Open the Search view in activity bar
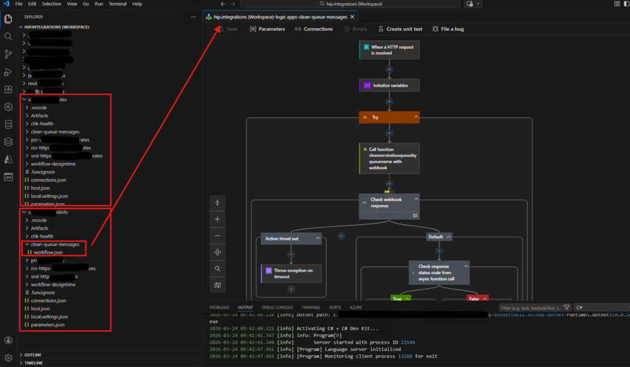This screenshot has width=630, height=367. (x=9, y=36)
